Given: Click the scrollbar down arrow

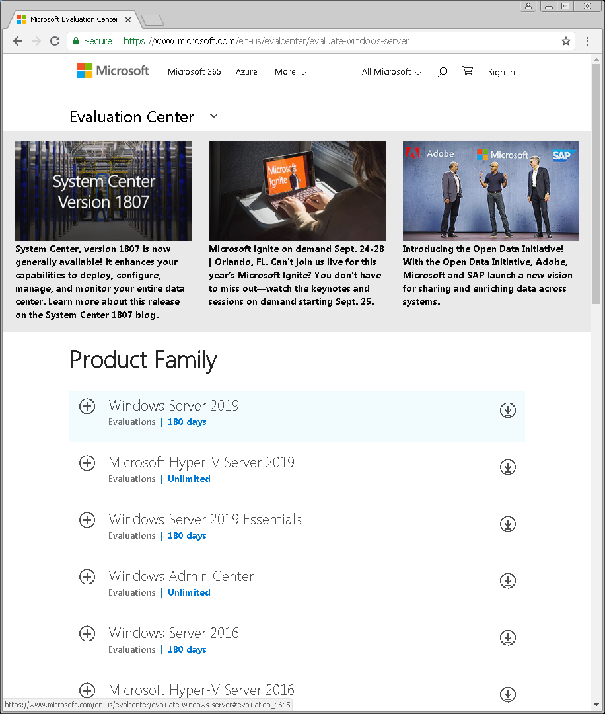Looking at the screenshot, I should click(596, 706).
